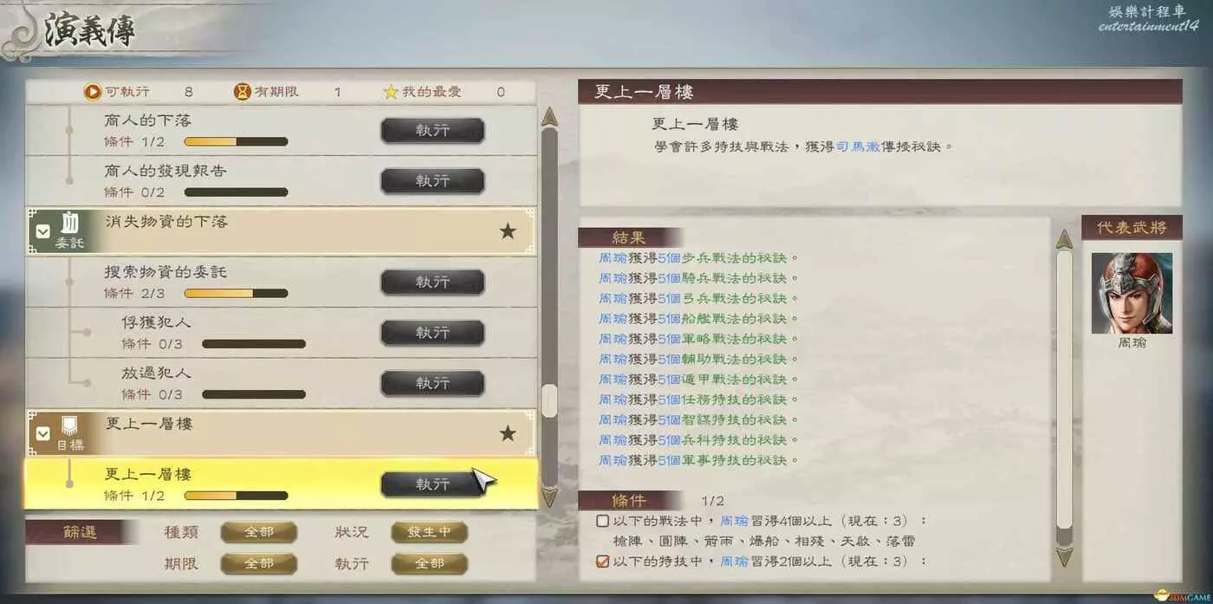Click the 委託 commission category icon
Screen dimensions: 1213x604
[x=68, y=224]
